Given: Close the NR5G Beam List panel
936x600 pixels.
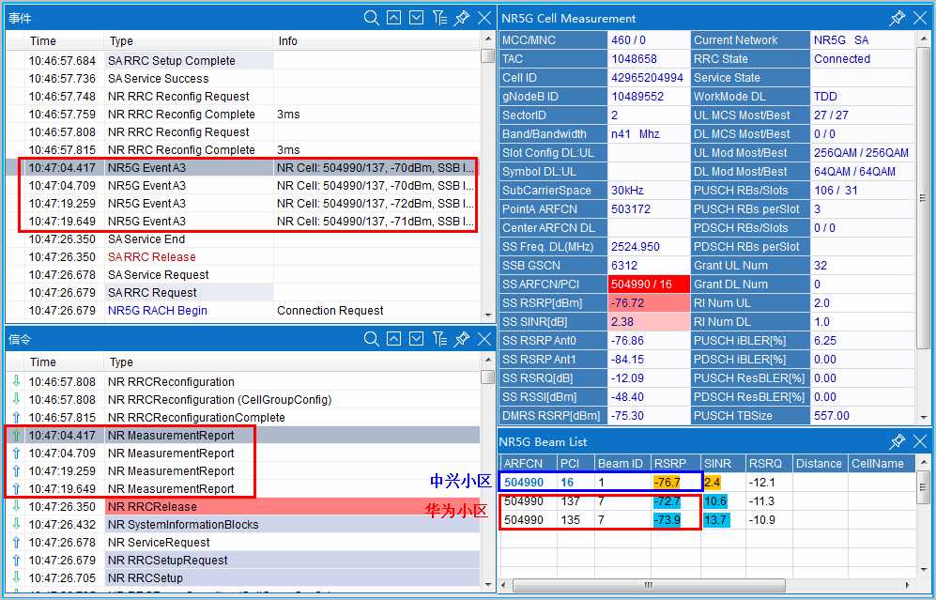Looking at the screenshot, I should (x=920, y=441).
